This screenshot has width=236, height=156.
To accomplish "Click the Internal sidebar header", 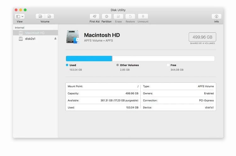I will [x=20, y=28].
